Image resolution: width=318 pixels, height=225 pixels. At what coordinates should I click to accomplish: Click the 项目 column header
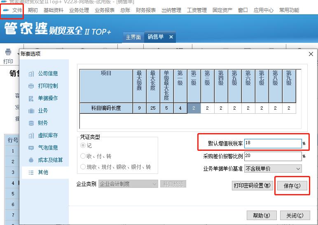(x=106, y=86)
